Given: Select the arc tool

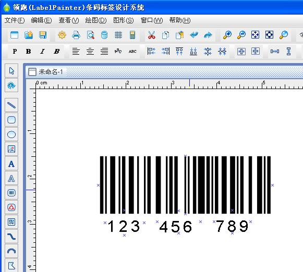Looking at the screenshot, I should coord(11,251).
